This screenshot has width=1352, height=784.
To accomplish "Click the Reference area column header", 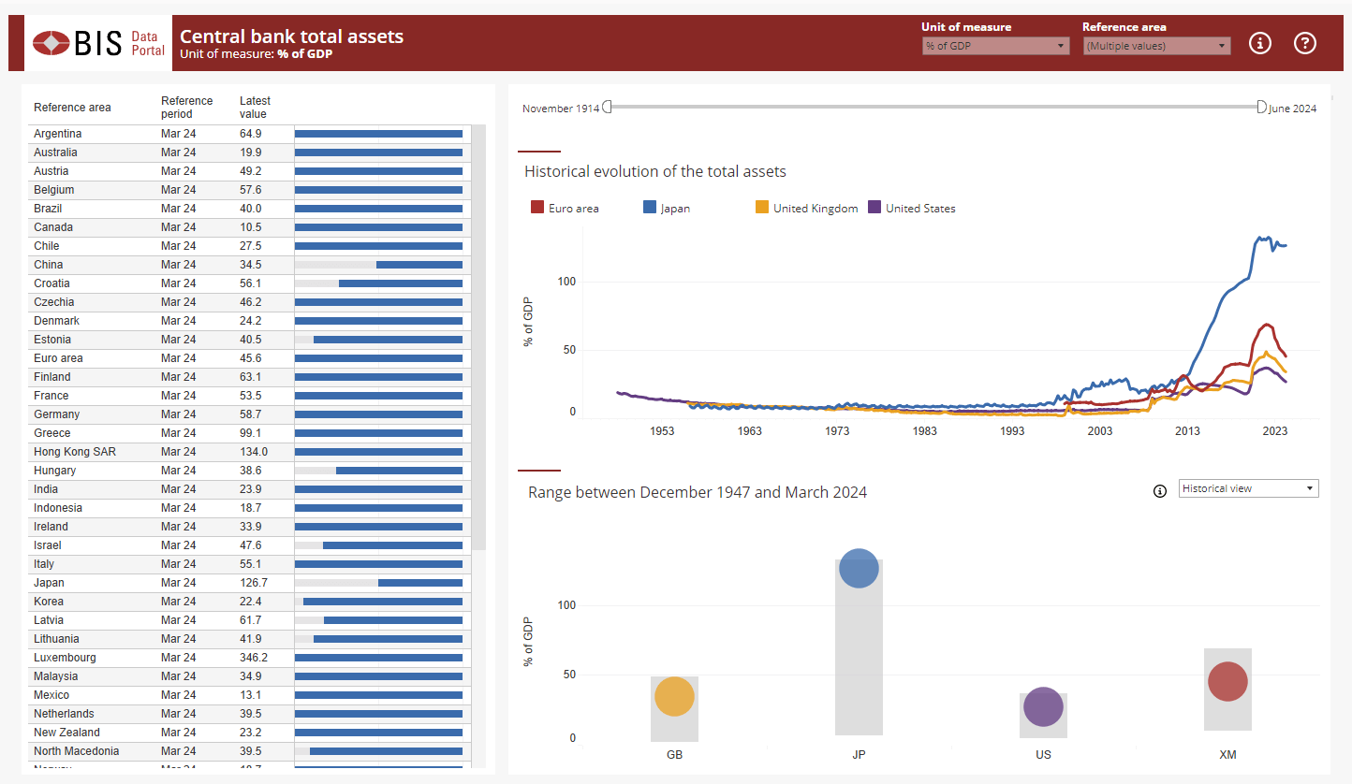I will (x=72, y=108).
